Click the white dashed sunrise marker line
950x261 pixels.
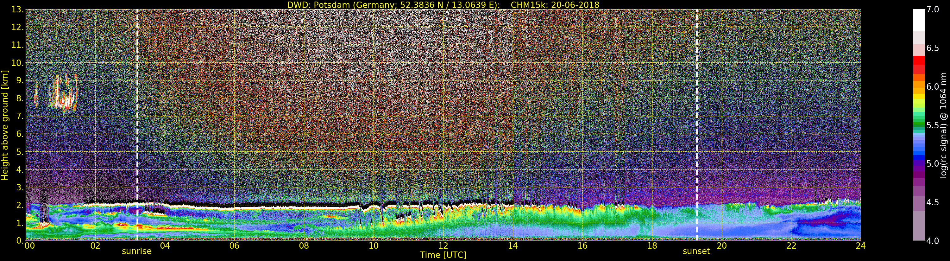(x=137, y=125)
